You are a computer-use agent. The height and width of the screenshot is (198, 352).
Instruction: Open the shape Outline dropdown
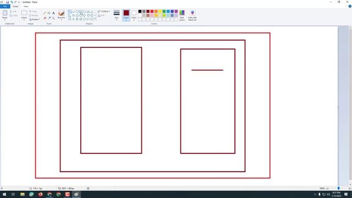pyautogui.click(x=104, y=12)
